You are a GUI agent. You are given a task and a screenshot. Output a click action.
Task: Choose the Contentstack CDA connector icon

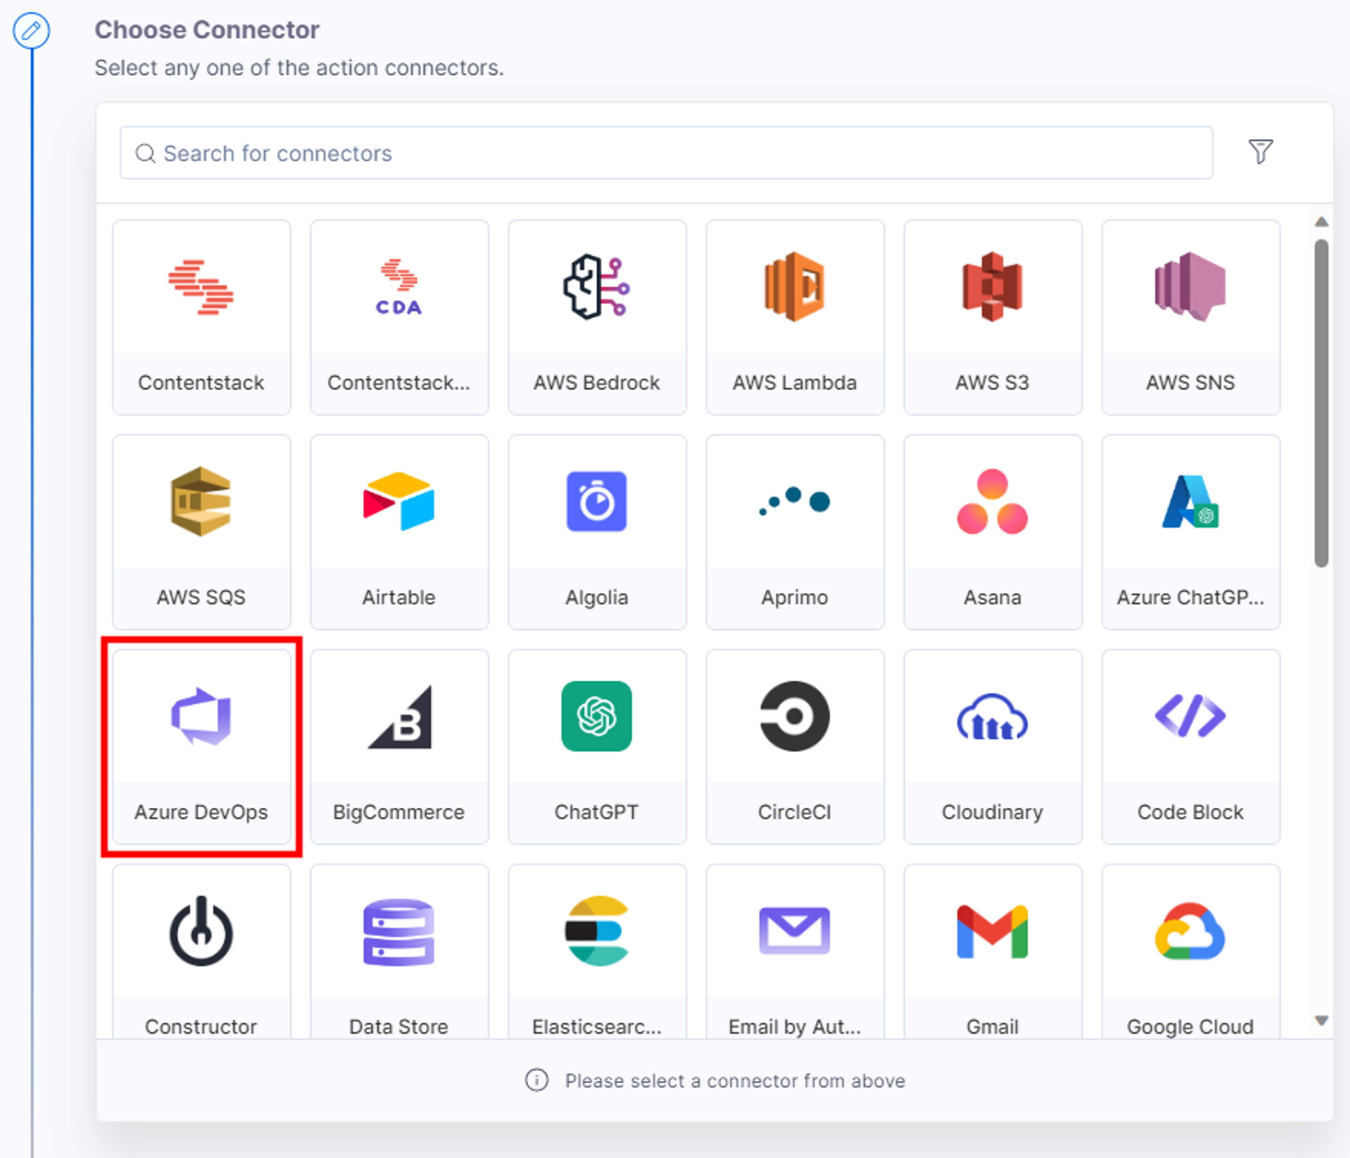tap(399, 287)
